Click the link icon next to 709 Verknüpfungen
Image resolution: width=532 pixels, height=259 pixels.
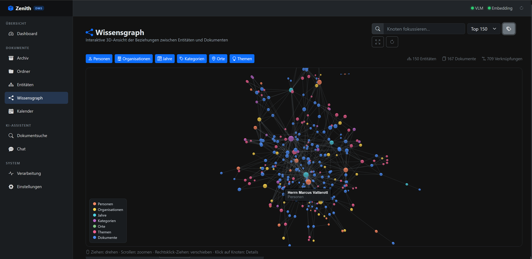point(484,59)
